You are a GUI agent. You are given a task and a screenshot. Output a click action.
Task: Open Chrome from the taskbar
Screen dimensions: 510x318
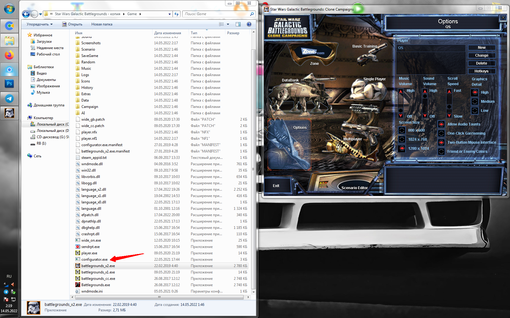click(x=9, y=26)
